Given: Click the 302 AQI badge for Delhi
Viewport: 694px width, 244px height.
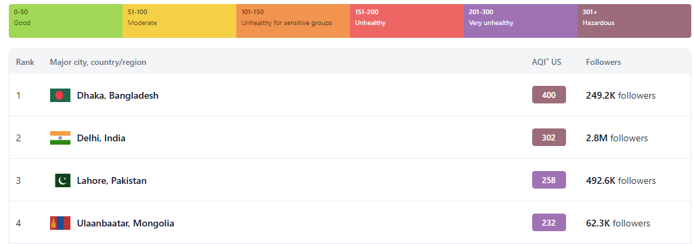Looking at the screenshot, I should coord(549,137).
